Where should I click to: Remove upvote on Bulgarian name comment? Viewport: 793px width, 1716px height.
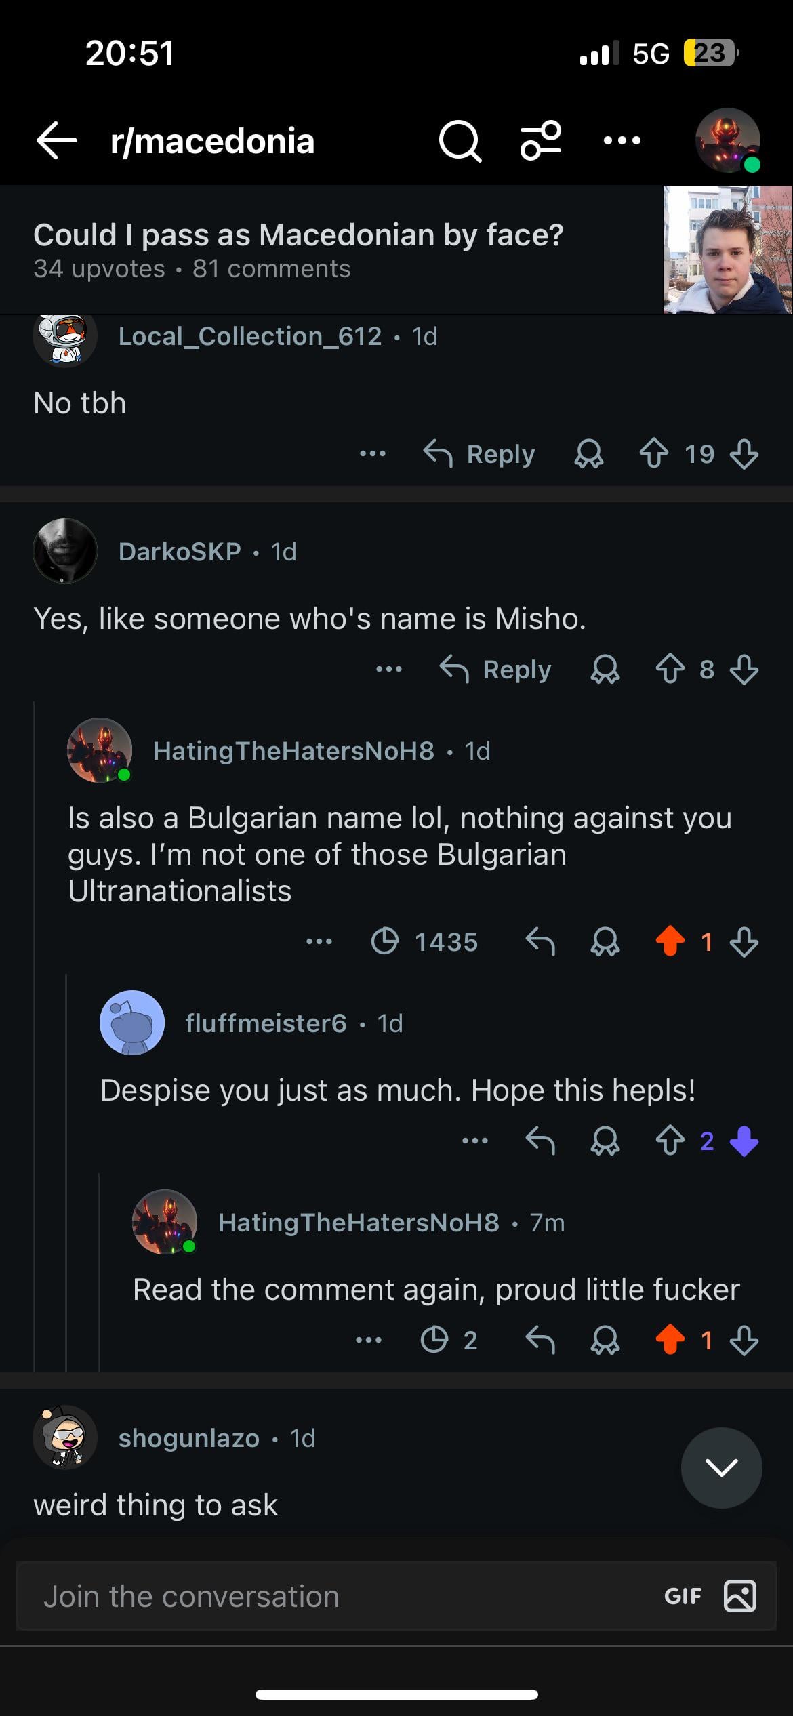670,941
